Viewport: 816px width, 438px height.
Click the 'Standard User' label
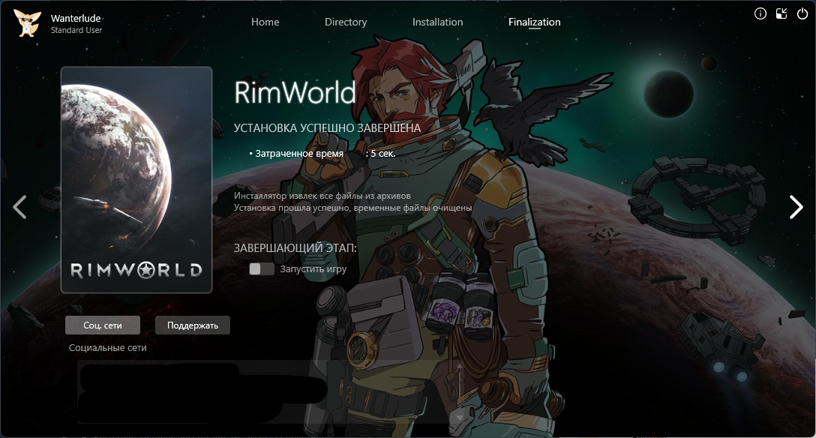tap(76, 30)
